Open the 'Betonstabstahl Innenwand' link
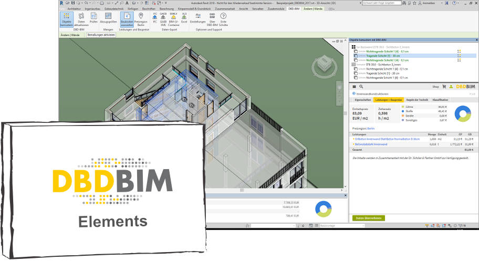479x261 pixels. tap(371, 144)
